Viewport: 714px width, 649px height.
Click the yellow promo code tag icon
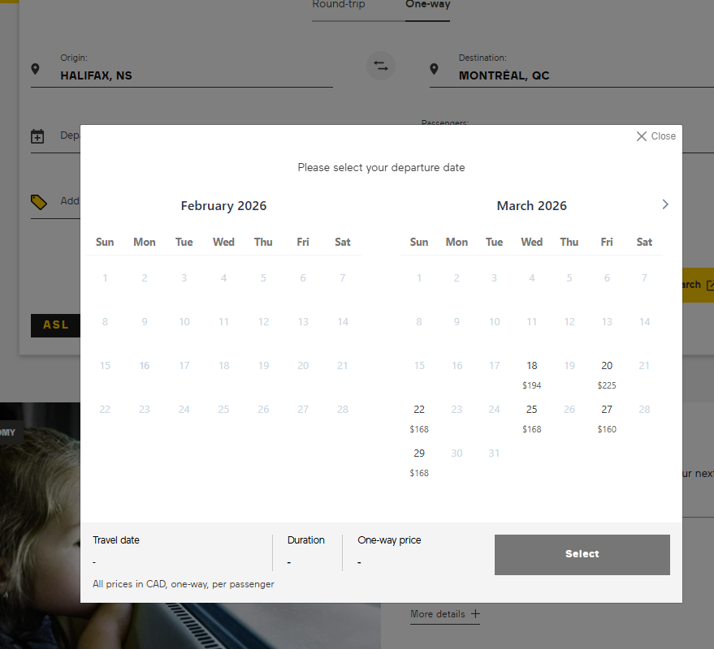pos(39,201)
